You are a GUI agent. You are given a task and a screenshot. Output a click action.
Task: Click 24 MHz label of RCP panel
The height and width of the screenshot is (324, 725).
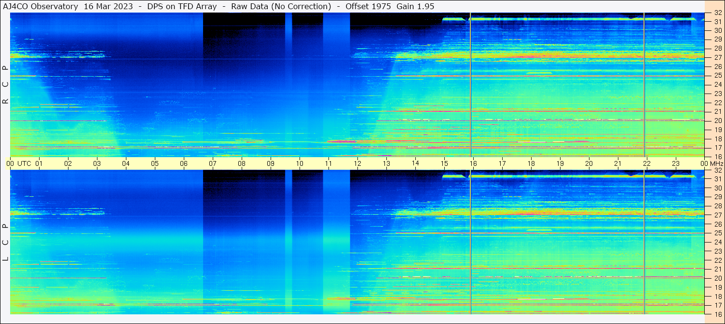717,84
